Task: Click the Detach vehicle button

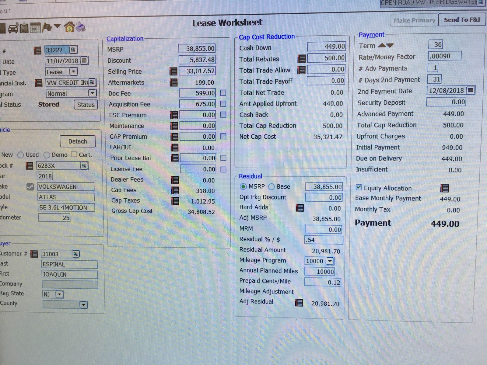Action: point(78,141)
